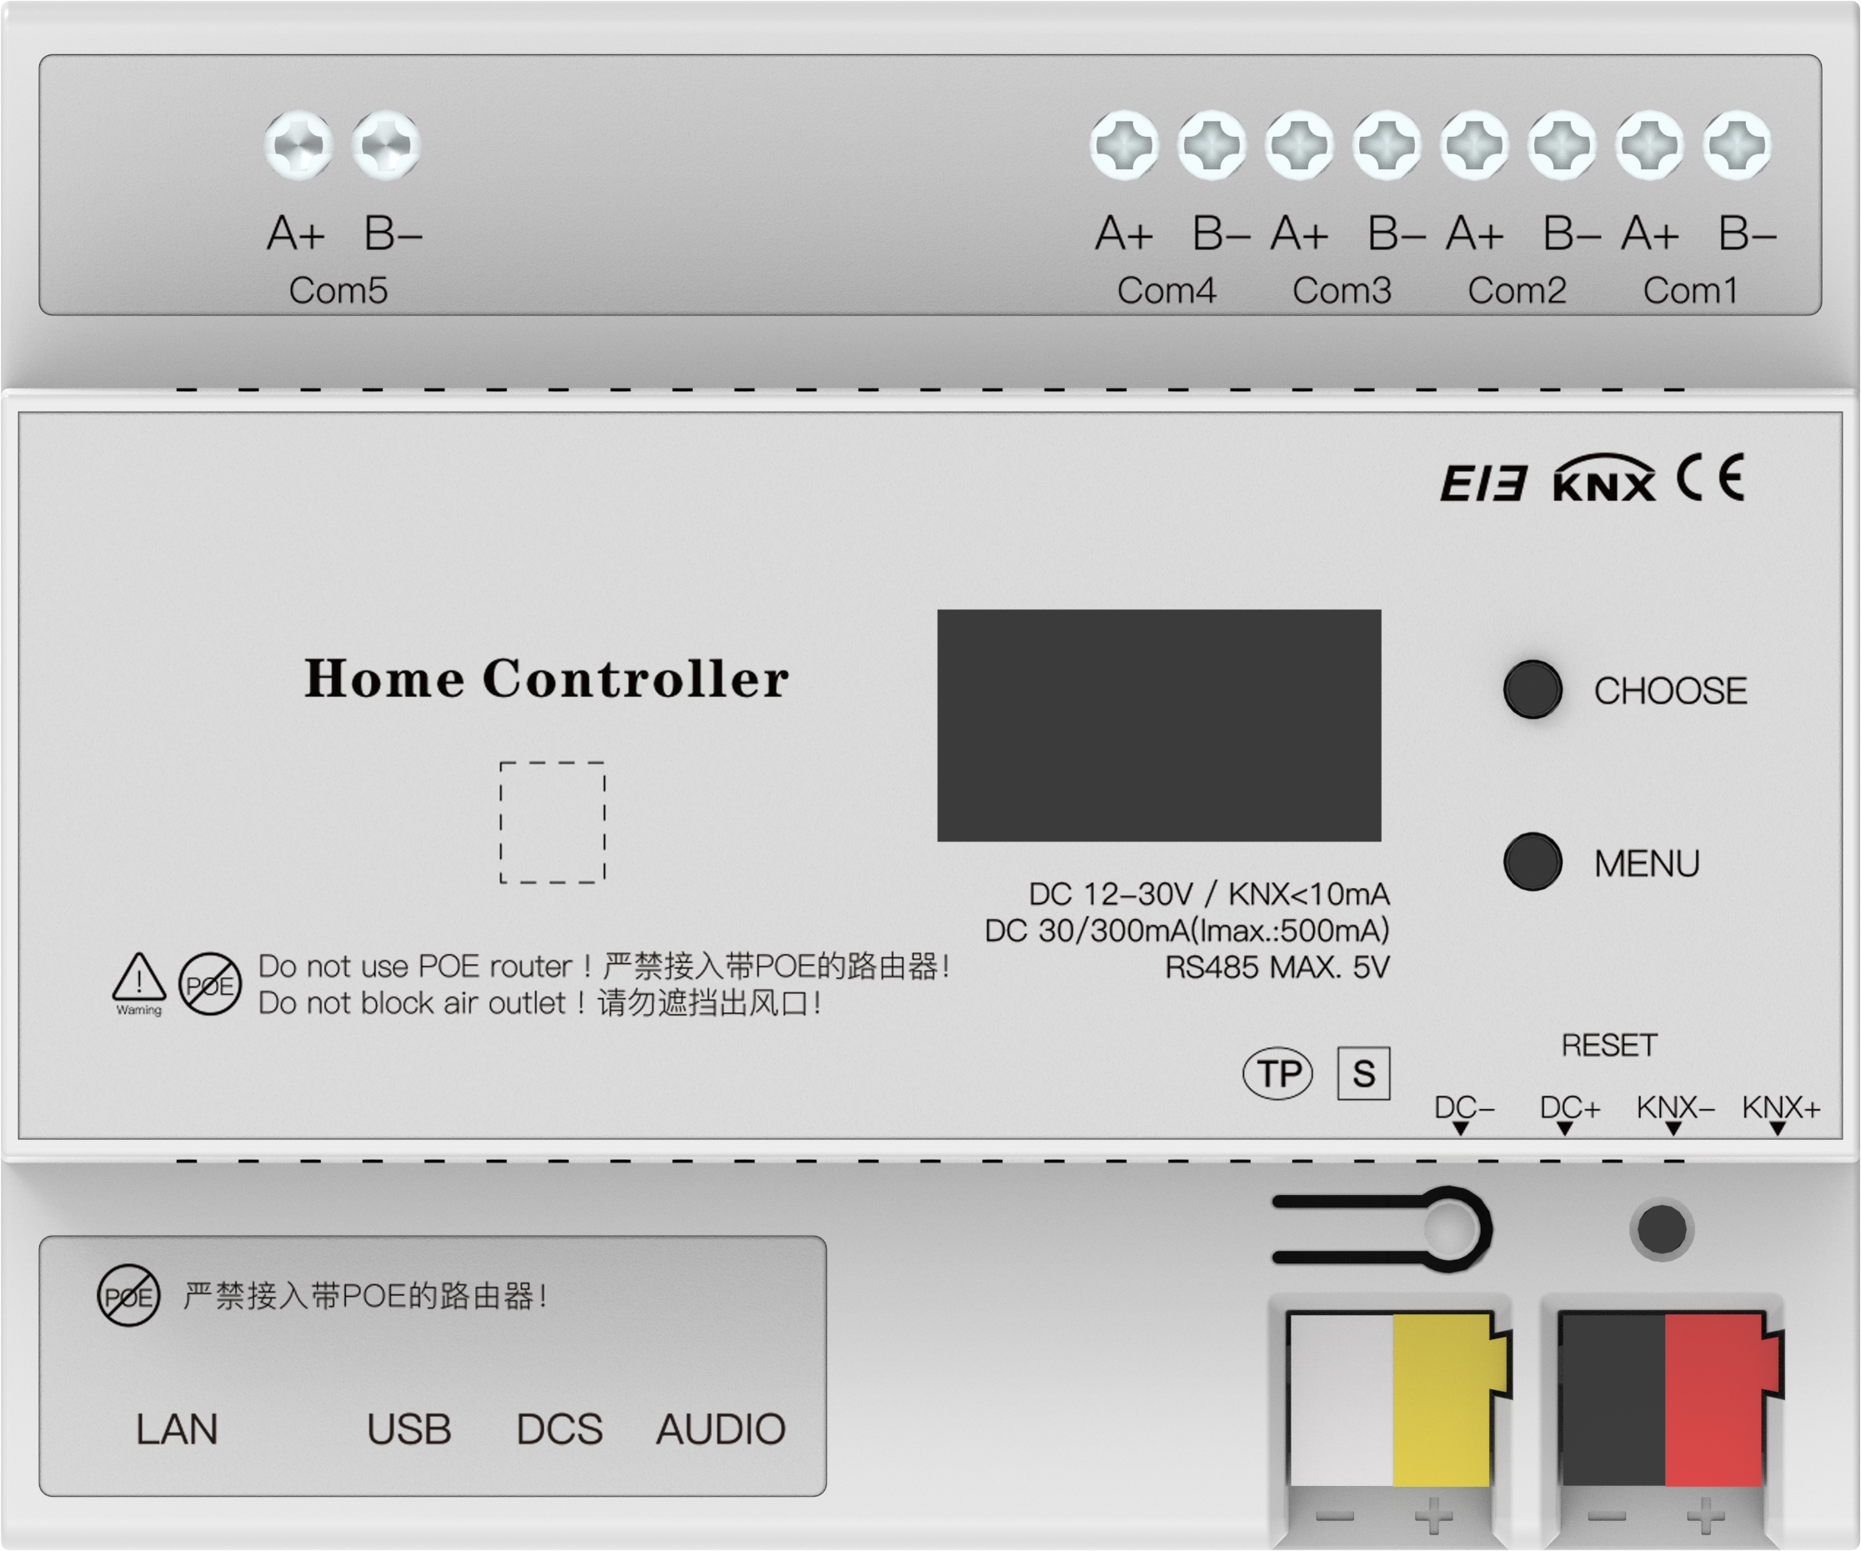Click the Com4 label
This screenshot has height=1551, width=1861.
(1167, 291)
